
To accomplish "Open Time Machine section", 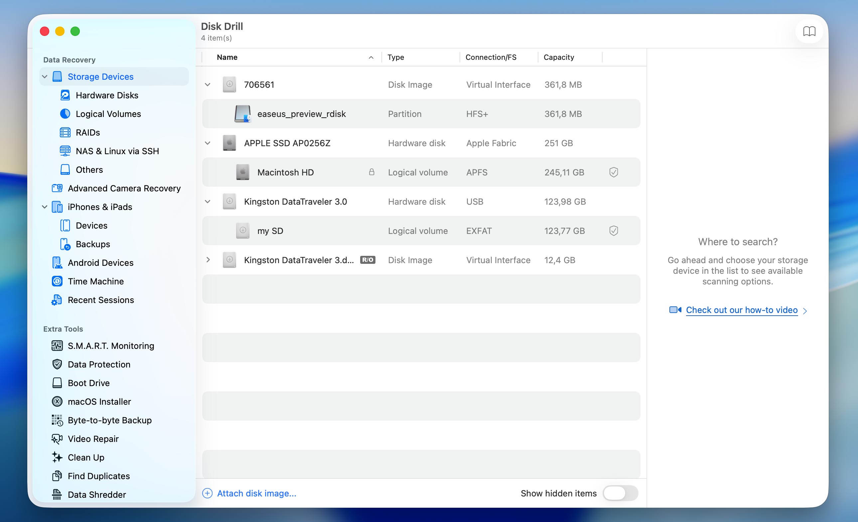I will click(x=96, y=281).
